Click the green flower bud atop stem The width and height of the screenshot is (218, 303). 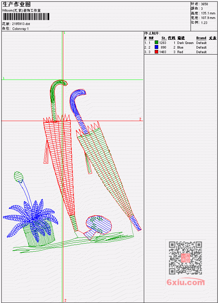point(19,177)
